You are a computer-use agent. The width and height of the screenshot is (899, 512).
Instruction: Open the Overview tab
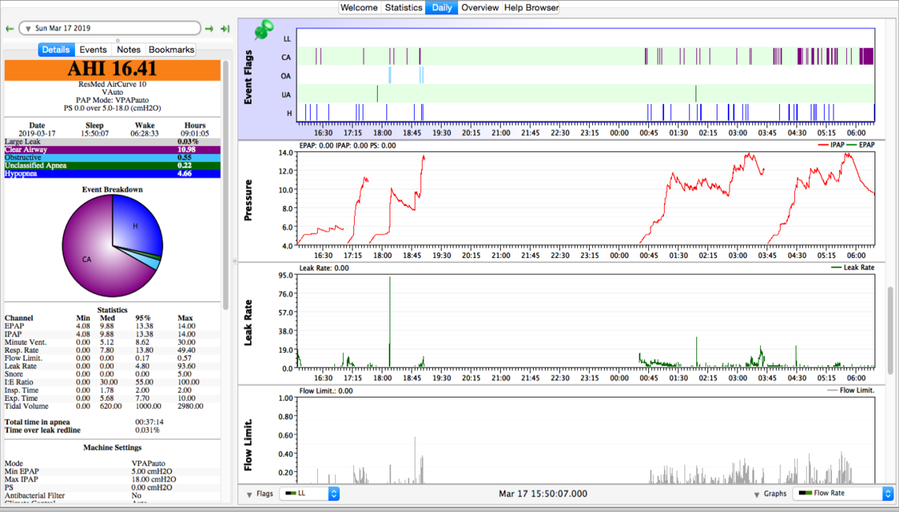[x=480, y=7]
